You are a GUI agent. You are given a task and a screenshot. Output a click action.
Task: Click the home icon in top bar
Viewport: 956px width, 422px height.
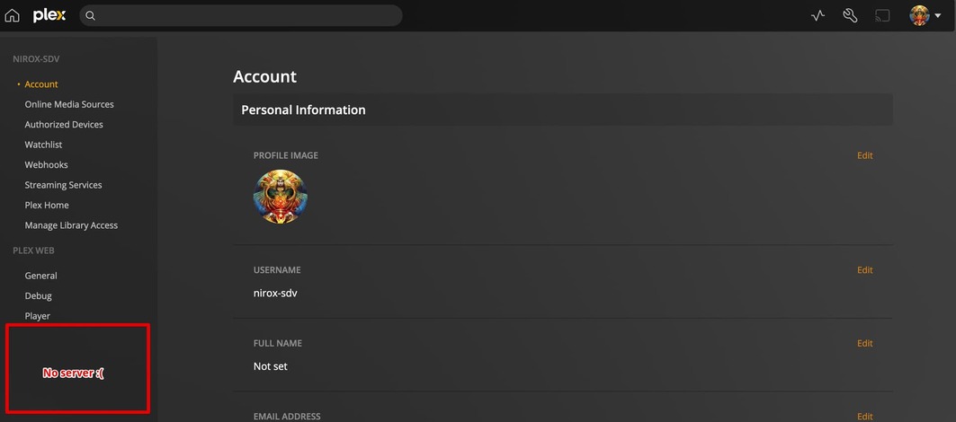[x=12, y=15]
